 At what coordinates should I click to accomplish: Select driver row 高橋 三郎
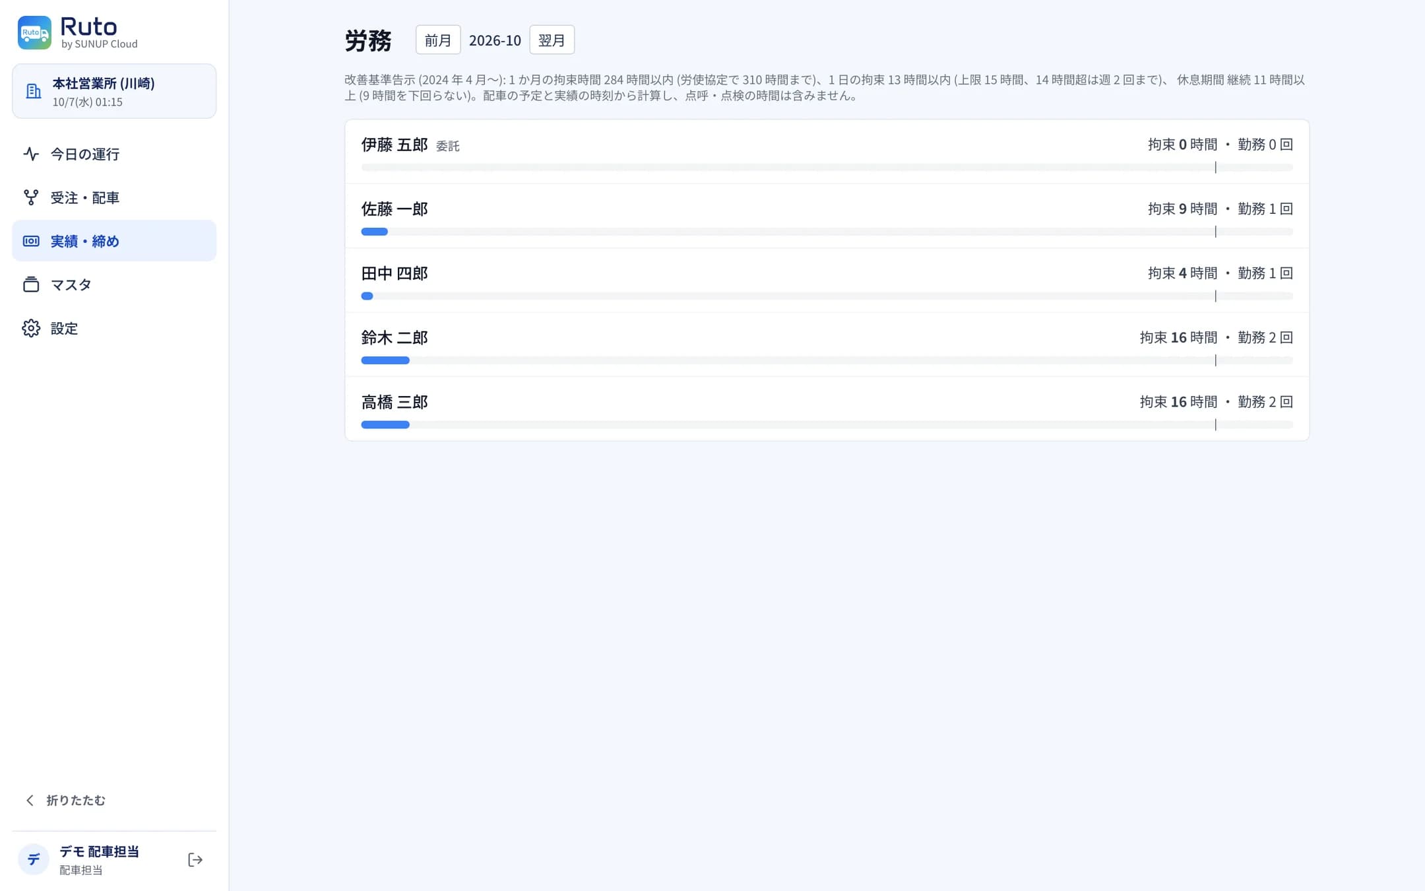pos(827,409)
